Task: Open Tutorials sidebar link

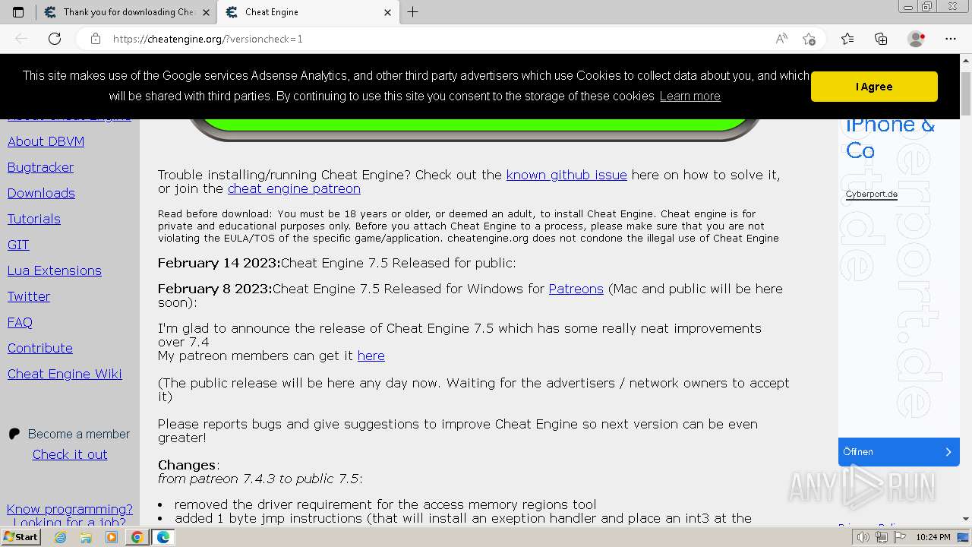Action: point(33,219)
